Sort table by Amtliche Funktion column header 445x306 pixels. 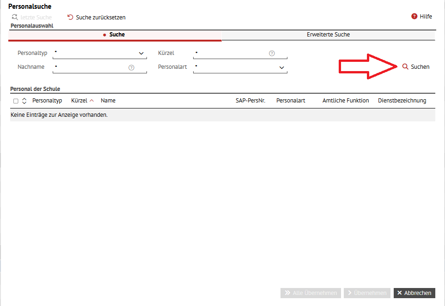345,101
